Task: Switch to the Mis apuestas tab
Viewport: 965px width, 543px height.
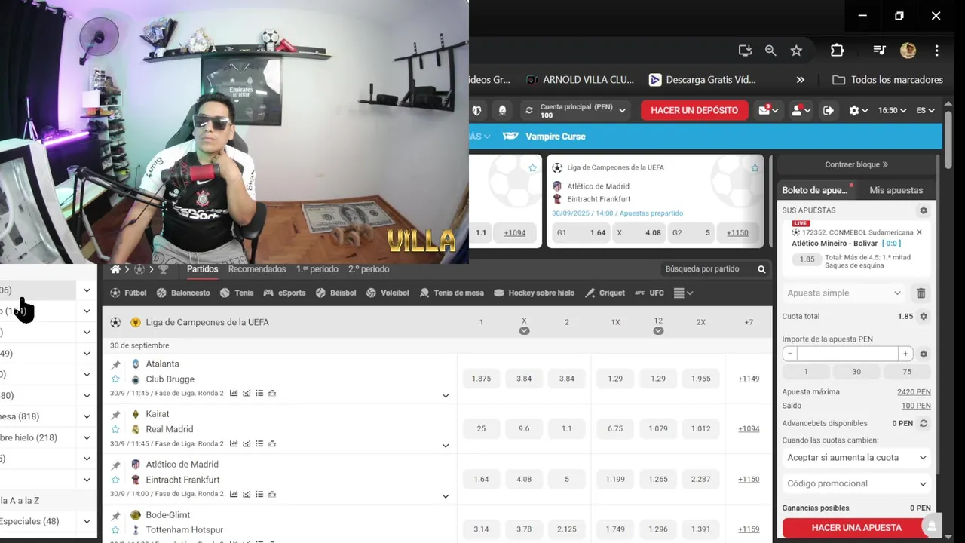Action: tap(896, 190)
